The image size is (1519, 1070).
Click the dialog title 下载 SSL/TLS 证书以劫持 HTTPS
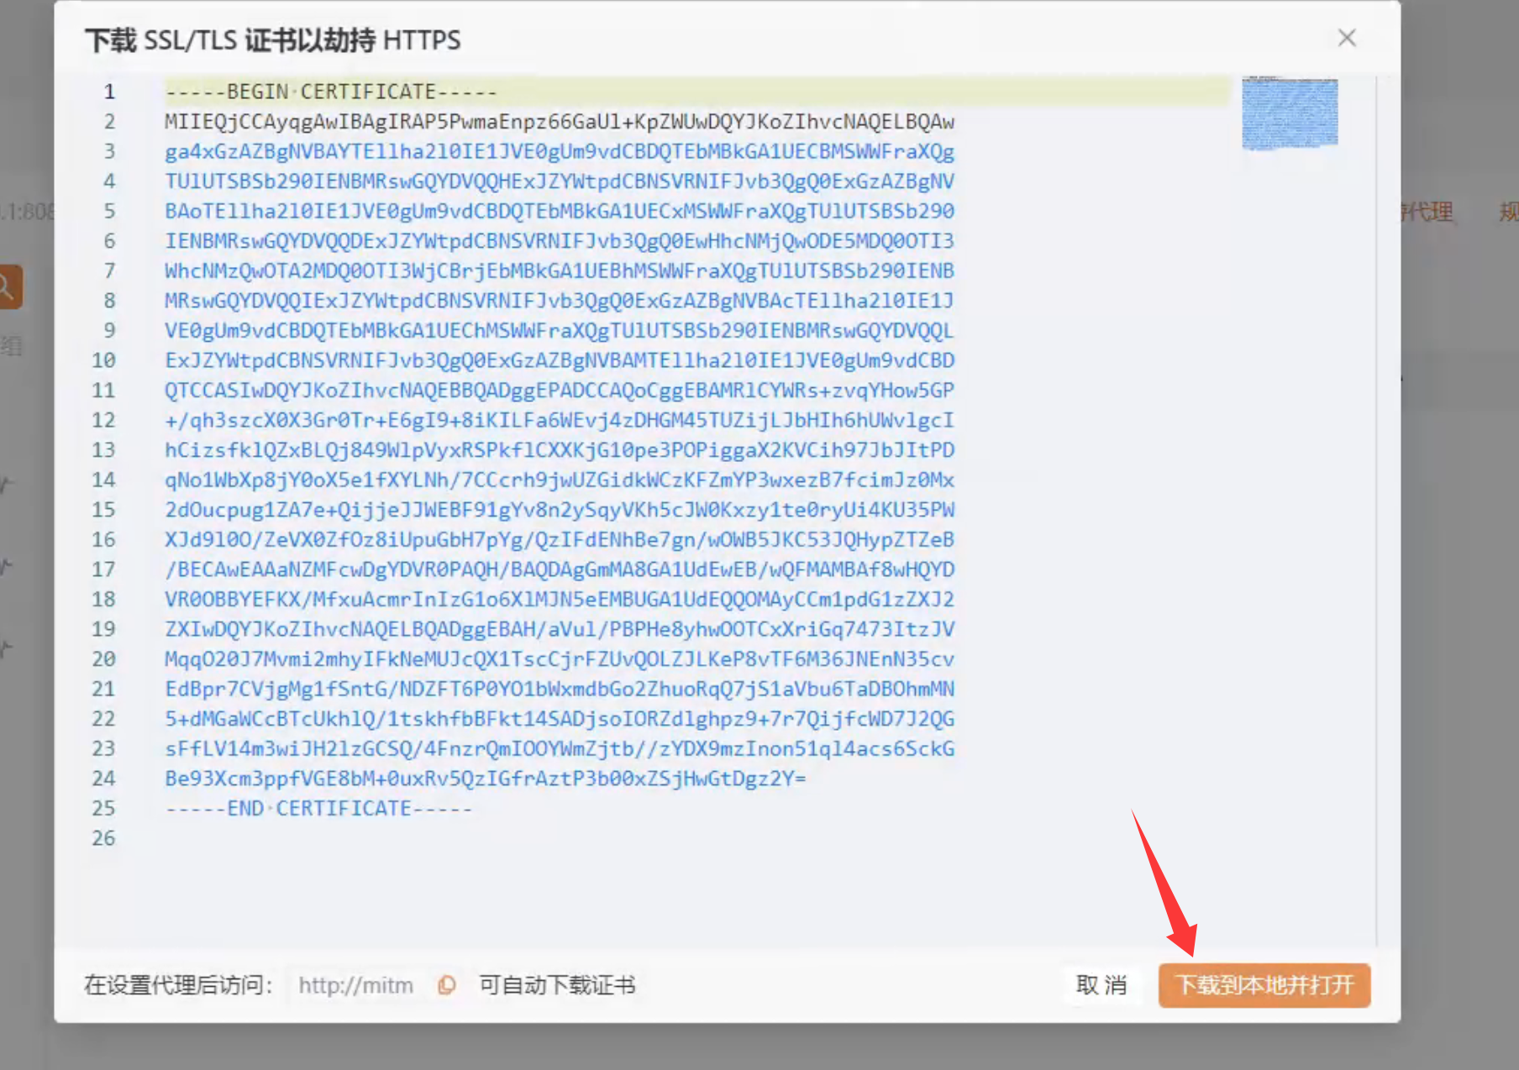(273, 40)
